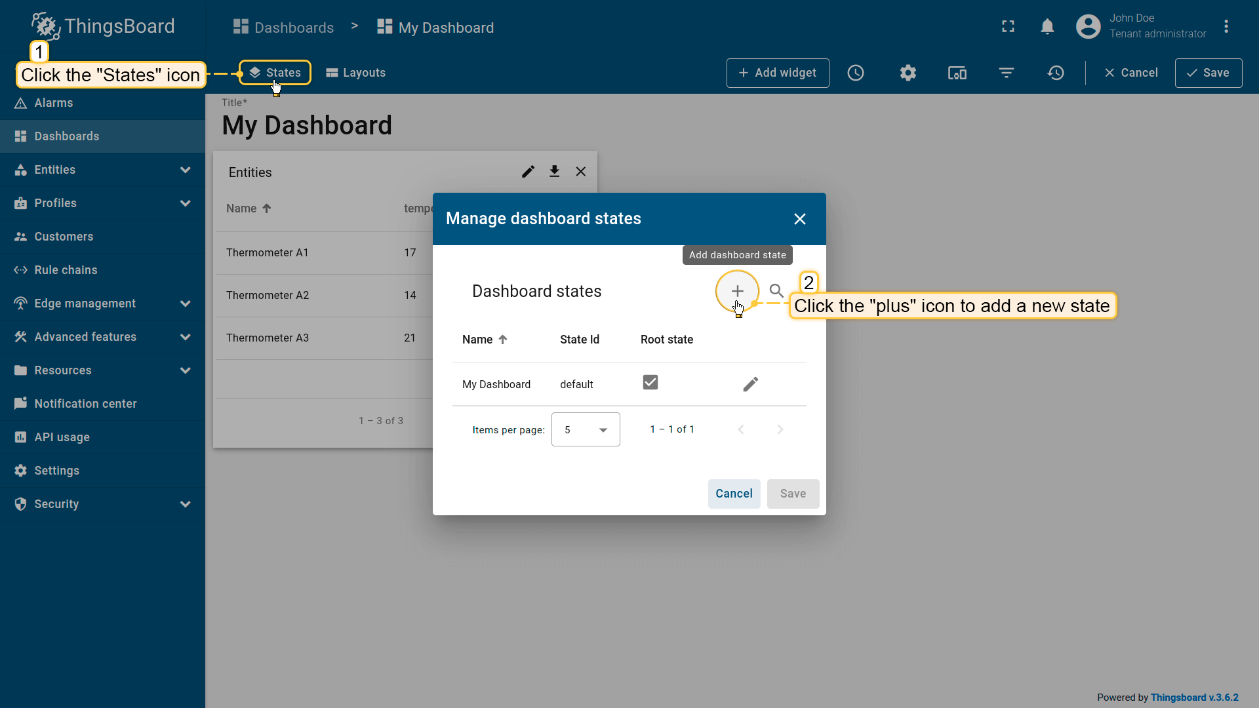Open the Rule chains menu item
The image size is (1259, 708).
66,270
